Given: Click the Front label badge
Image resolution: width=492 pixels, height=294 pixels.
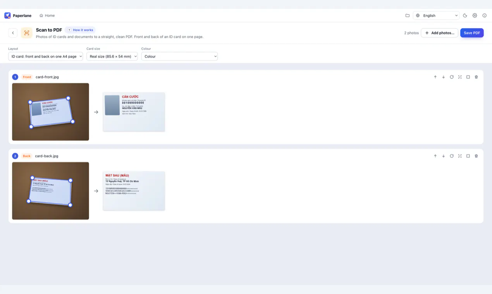Looking at the screenshot, I should point(27,77).
